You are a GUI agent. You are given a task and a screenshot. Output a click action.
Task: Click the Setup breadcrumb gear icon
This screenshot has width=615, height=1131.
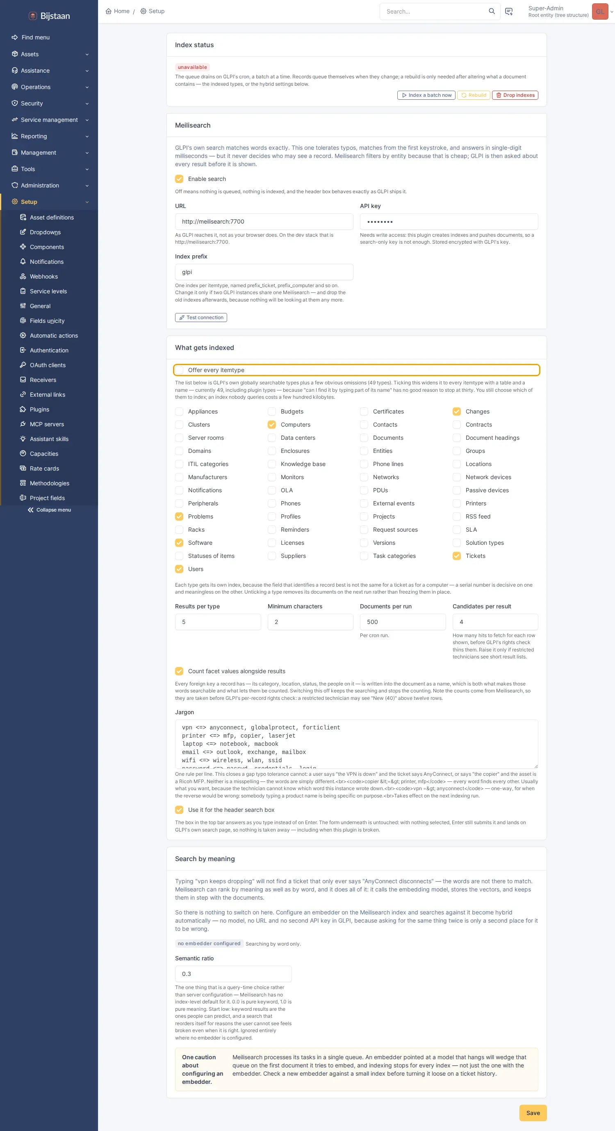[143, 11]
